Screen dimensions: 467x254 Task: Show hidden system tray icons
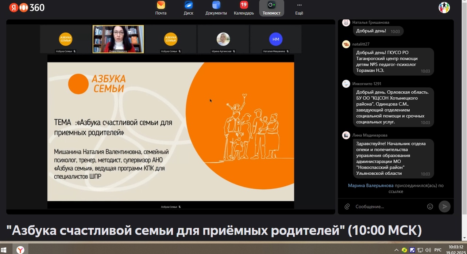[397, 250]
